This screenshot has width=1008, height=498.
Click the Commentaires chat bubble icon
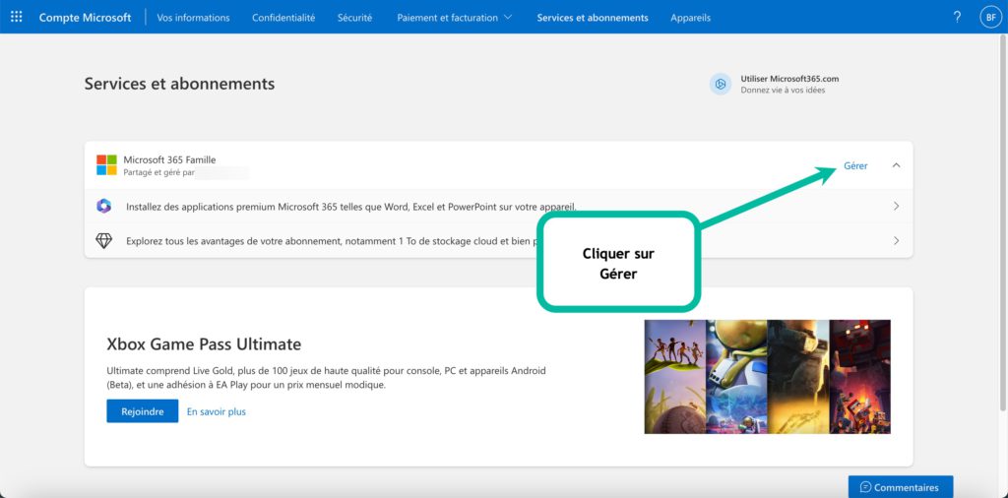tap(865, 487)
